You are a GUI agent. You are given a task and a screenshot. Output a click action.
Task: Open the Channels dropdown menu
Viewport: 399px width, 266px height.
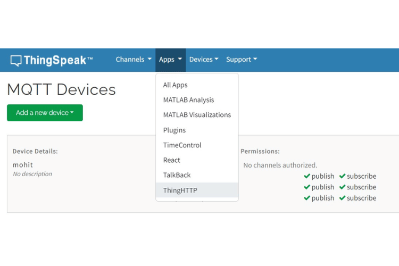tap(134, 60)
